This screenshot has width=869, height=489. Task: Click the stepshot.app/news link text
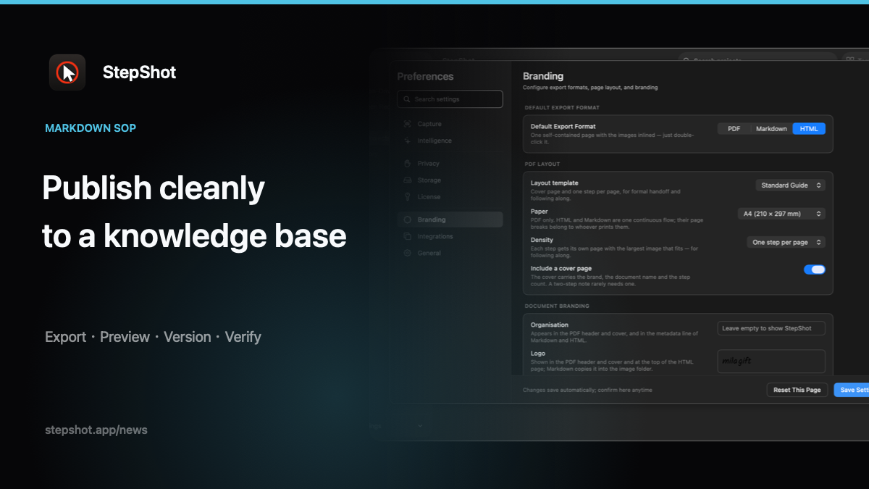[96, 430]
